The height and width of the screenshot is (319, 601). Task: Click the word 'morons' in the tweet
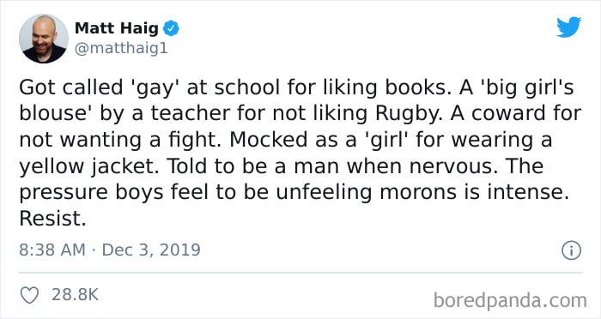tap(418, 192)
